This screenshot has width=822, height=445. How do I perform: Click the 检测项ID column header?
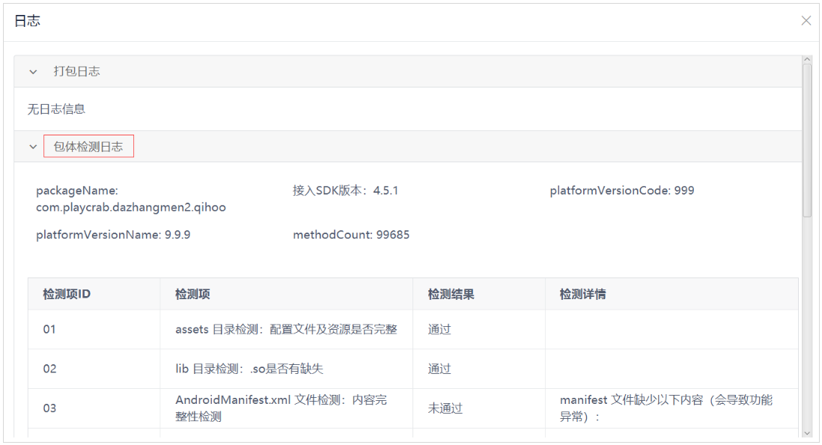click(67, 294)
